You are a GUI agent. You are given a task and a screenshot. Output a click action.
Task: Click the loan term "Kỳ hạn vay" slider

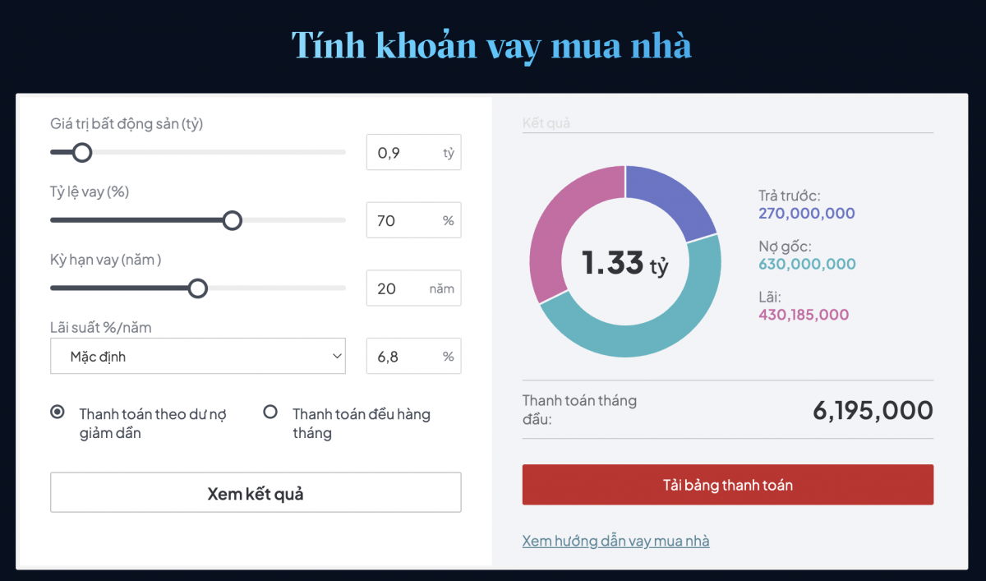pyautogui.click(x=198, y=288)
